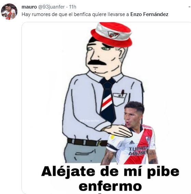
Task: Open the @93juanfer handle link
Action: click(x=51, y=7)
